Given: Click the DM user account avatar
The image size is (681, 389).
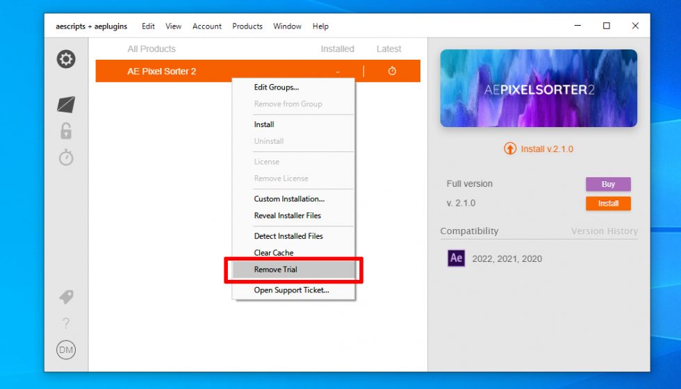Looking at the screenshot, I should 66,350.
